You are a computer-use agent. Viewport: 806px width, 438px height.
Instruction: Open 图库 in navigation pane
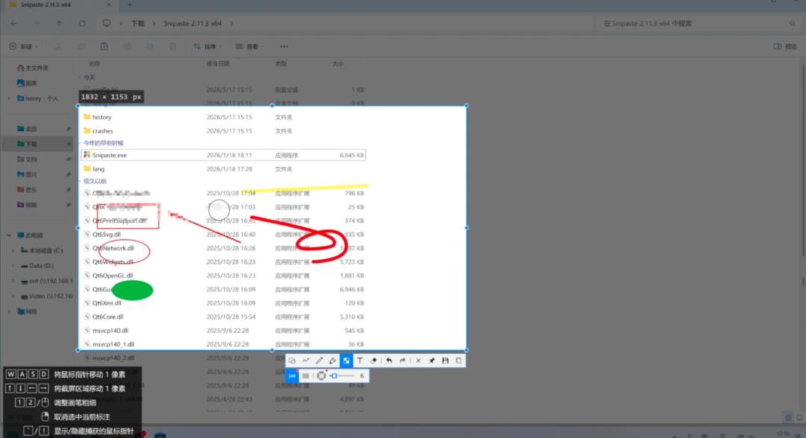click(27, 83)
